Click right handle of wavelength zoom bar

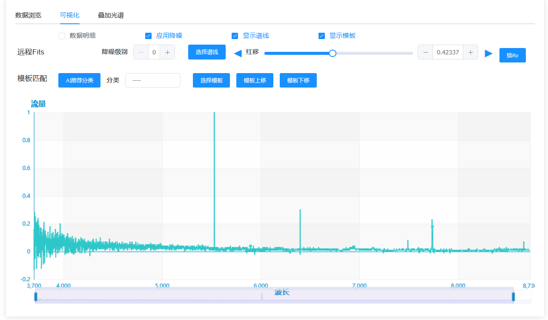click(x=514, y=297)
